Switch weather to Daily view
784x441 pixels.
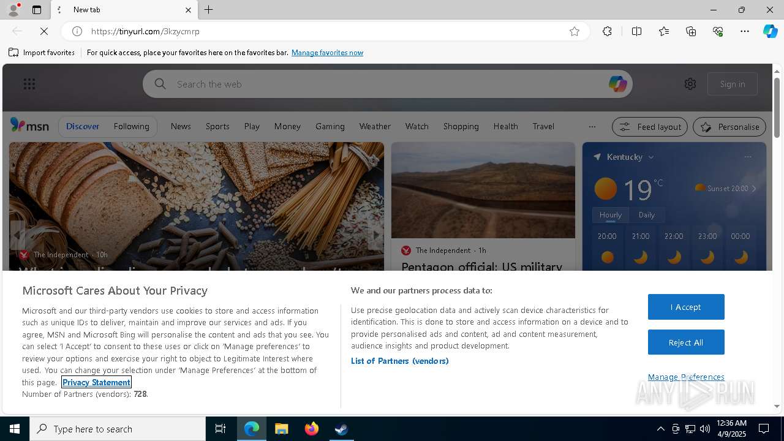pyautogui.click(x=647, y=215)
